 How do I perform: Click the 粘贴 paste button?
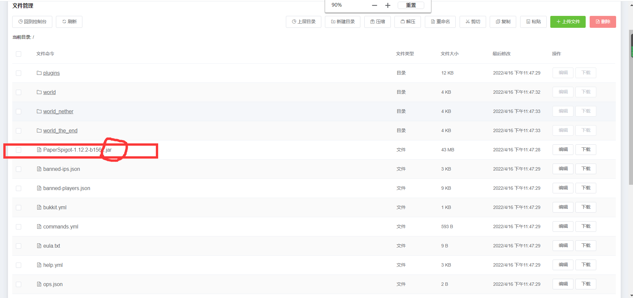[533, 22]
